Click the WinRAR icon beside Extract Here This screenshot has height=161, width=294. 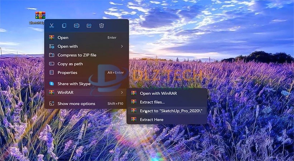click(134, 119)
